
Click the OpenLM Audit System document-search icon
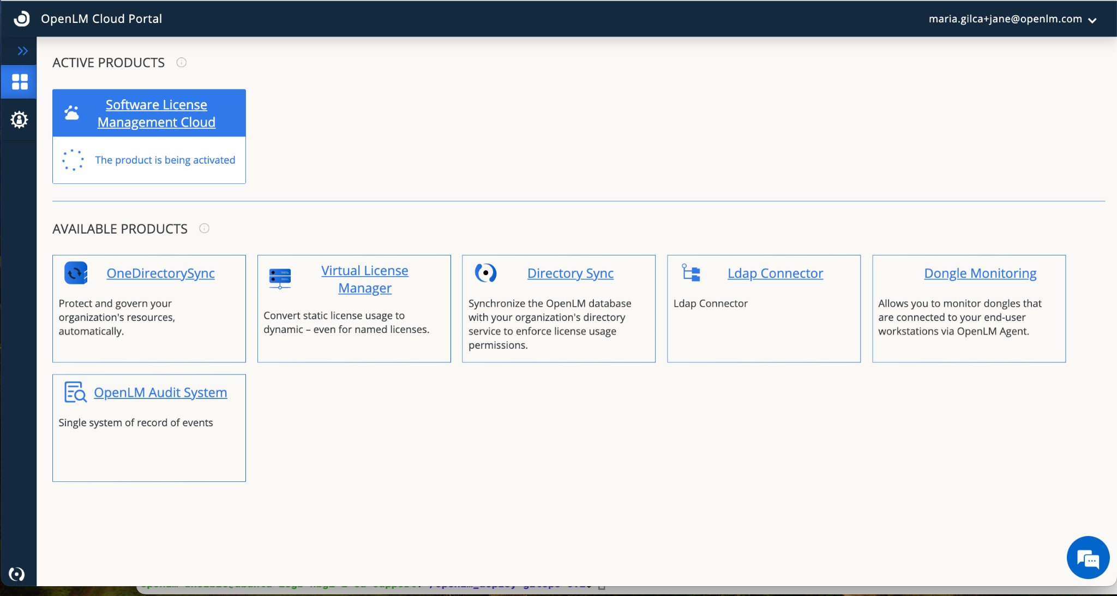tap(76, 392)
